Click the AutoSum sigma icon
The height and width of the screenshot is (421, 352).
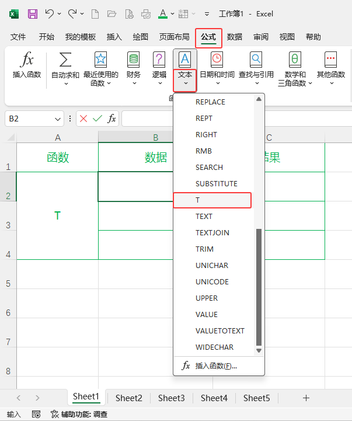point(65,60)
